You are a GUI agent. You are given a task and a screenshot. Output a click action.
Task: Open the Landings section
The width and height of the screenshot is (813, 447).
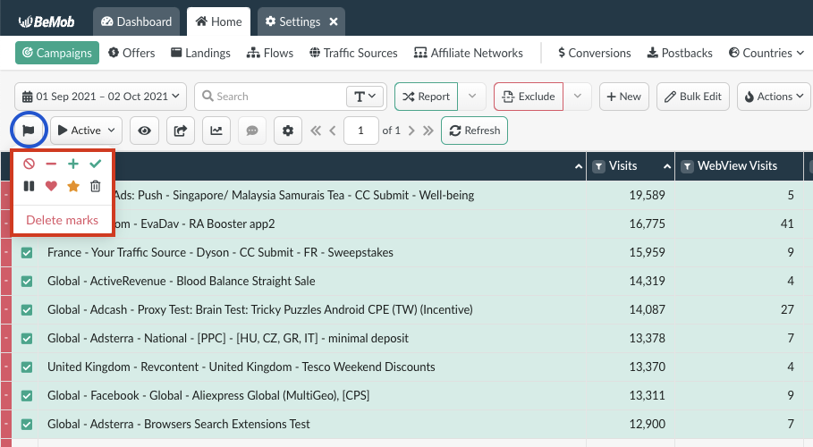pyautogui.click(x=200, y=53)
